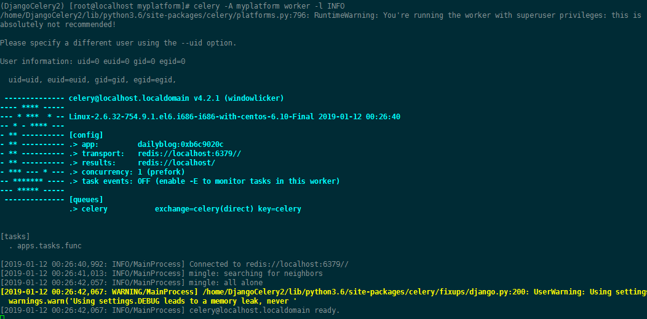647x319 pixels.
Task: Click the 'User information: uid=0 euid=0' line
Action: tap(92, 61)
